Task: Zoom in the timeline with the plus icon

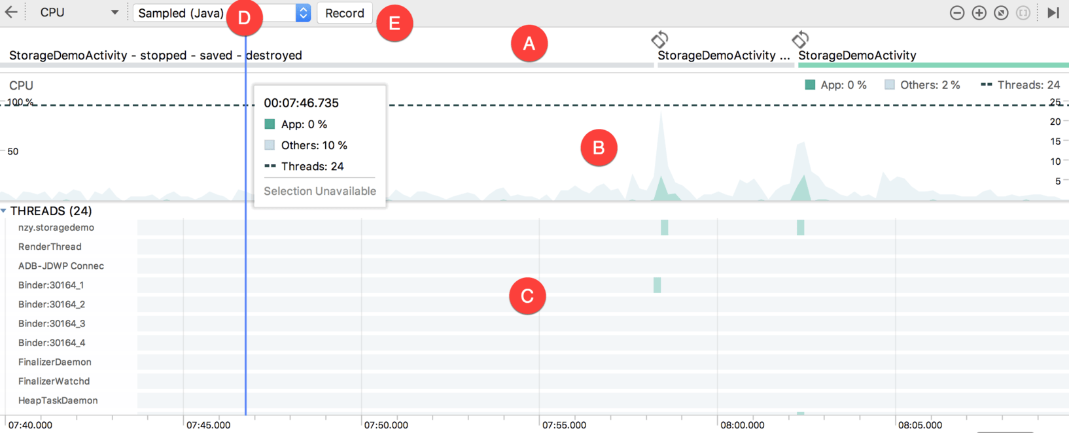Action: (x=979, y=13)
